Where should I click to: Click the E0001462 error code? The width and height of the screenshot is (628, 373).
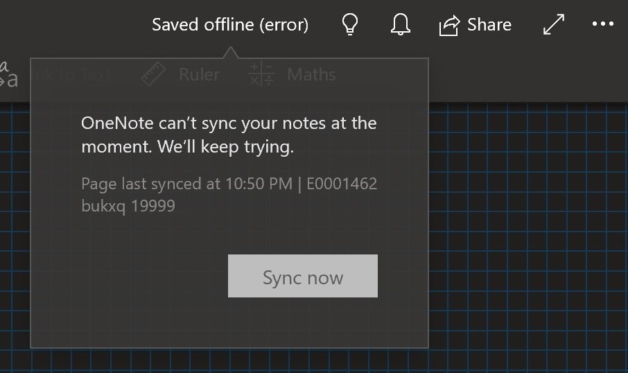click(x=342, y=184)
